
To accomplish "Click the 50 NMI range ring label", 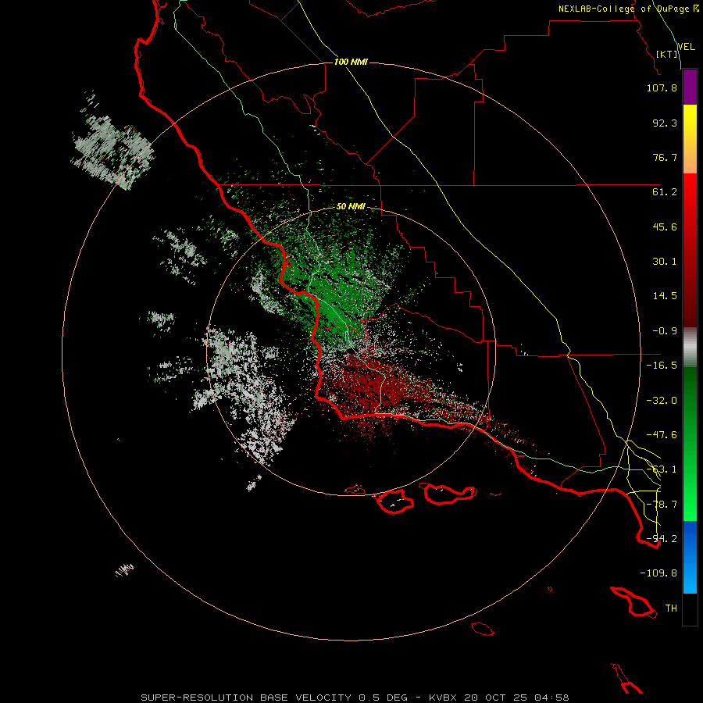I will point(351,207).
